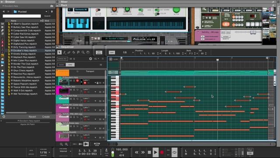The image size is (280, 158).
Task: Select the Razor tool in sequencer toolbar
Action: [73, 53]
